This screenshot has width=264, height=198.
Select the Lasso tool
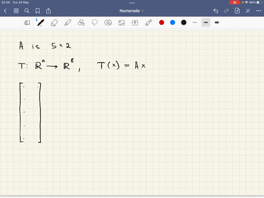pyautogui.click(x=95, y=23)
